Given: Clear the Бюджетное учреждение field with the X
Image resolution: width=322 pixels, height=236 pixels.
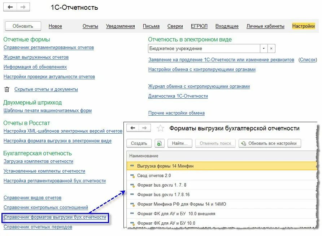Looking at the screenshot, I should pos(271,49).
